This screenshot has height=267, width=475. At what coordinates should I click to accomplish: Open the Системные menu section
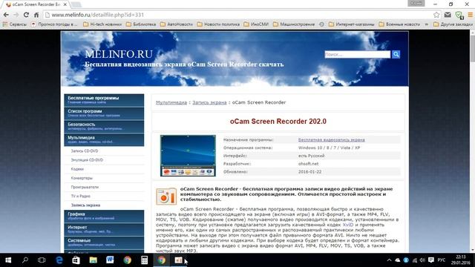click(x=104, y=243)
